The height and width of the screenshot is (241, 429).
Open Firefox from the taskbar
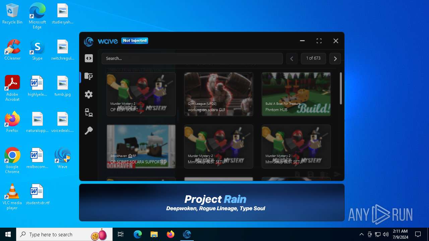tap(171, 234)
